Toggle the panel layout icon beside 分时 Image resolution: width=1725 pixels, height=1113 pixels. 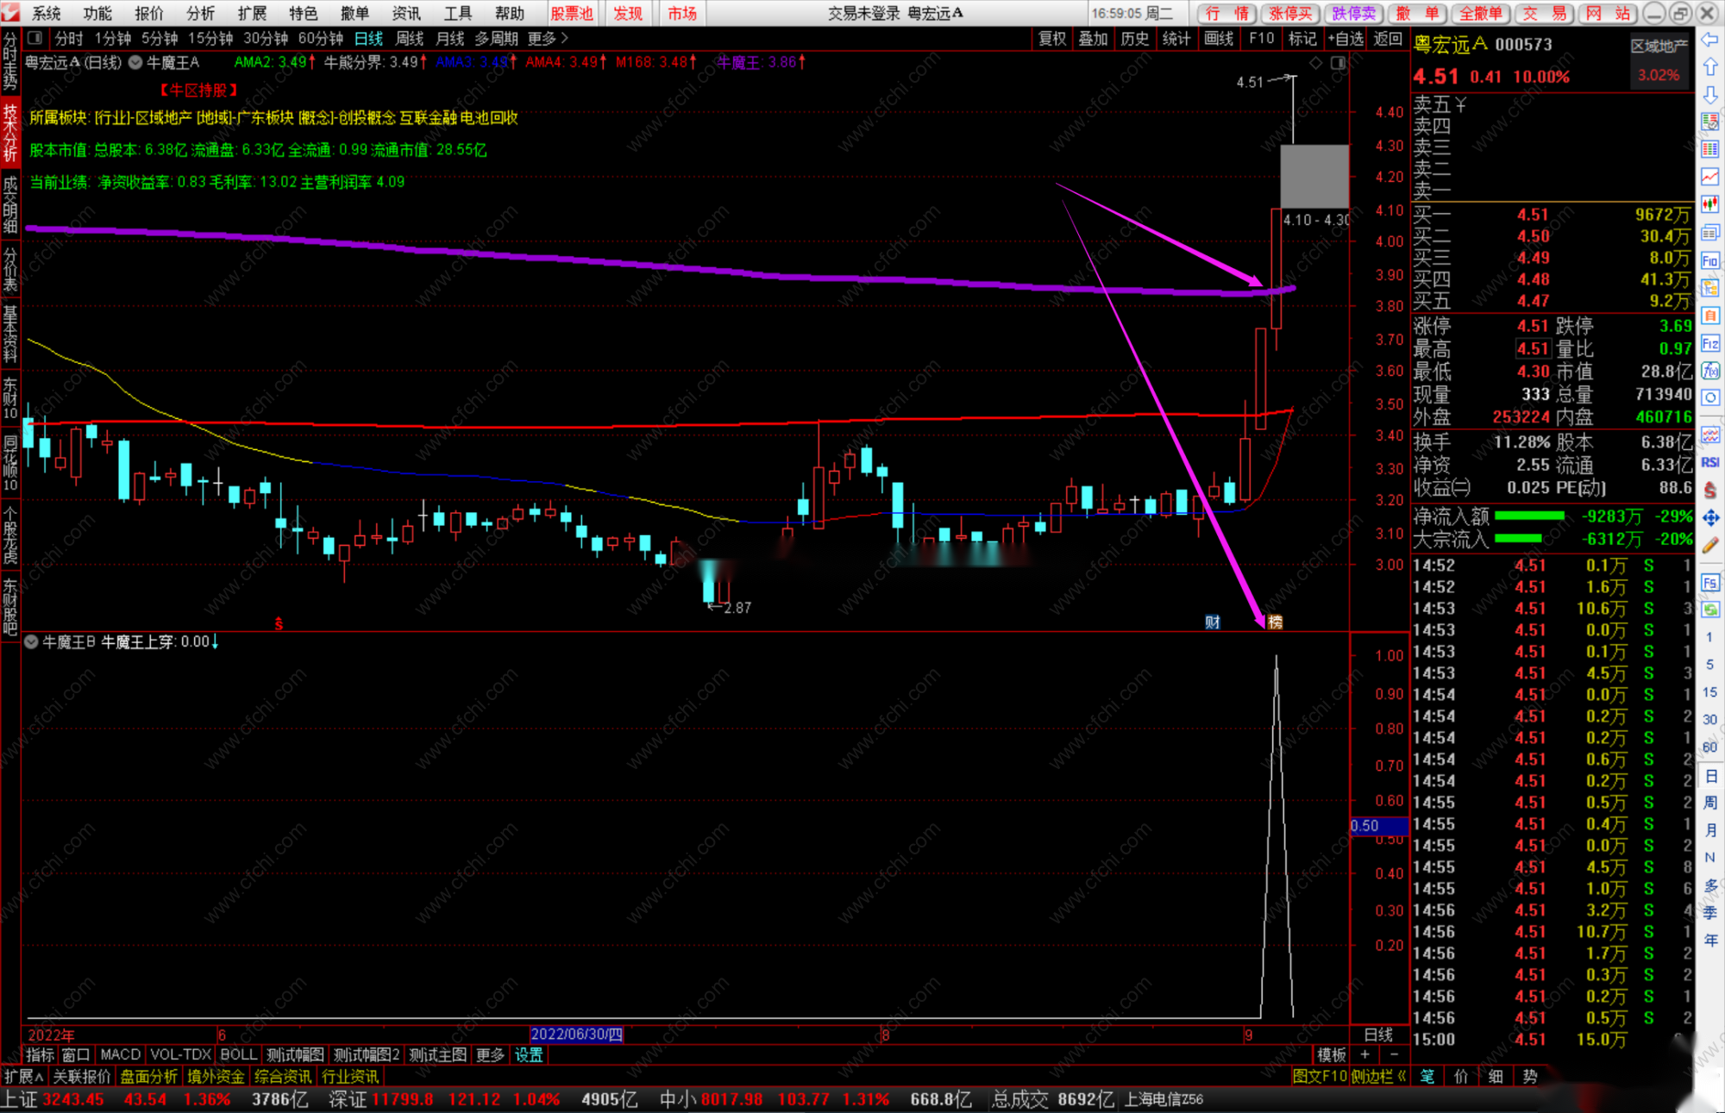[x=35, y=38]
